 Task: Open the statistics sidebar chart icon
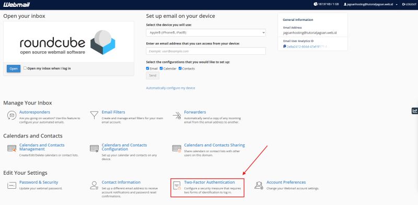414,111
